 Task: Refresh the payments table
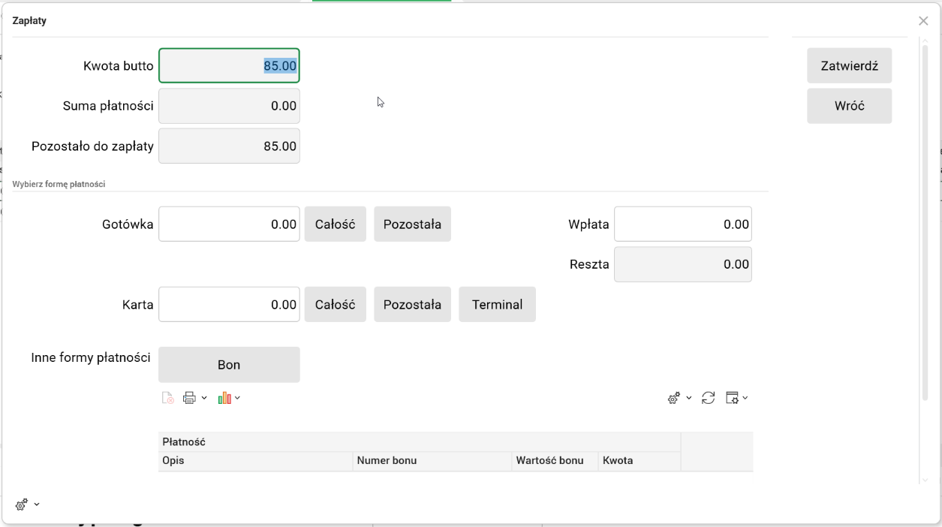(x=708, y=398)
